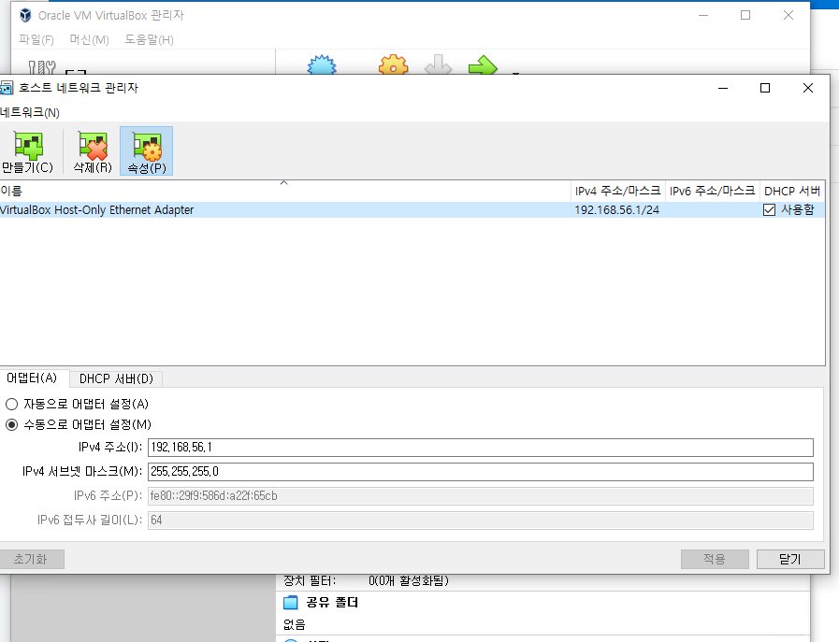839x642 pixels.
Task: Click the sort arrow above the name column
Action: click(x=284, y=183)
